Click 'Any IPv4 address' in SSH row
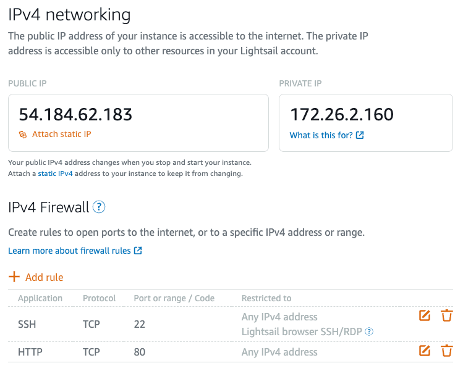The image size is (463, 371). 279,317
